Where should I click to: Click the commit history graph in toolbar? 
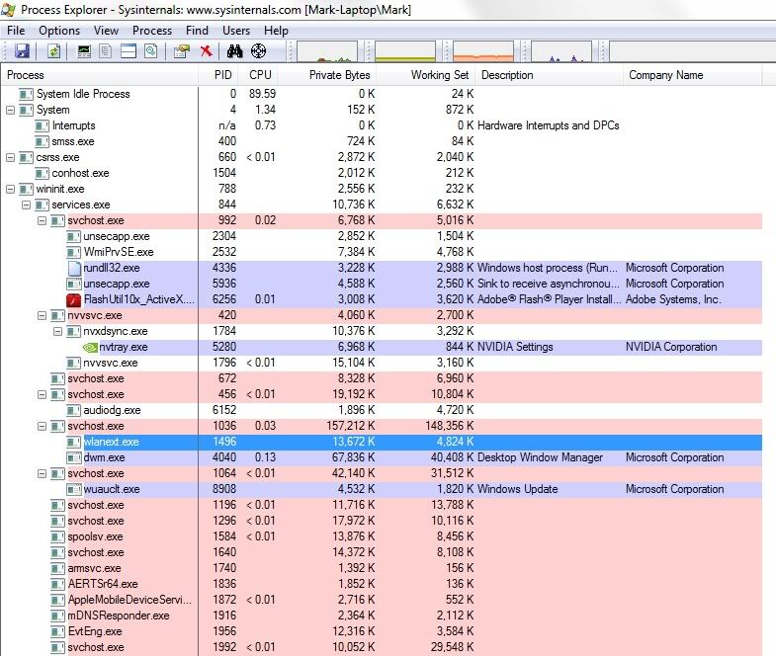pyautogui.click(x=405, y=51)
